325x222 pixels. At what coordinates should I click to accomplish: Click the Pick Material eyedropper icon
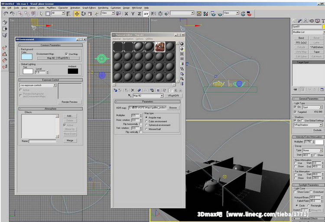click(130, 96)
